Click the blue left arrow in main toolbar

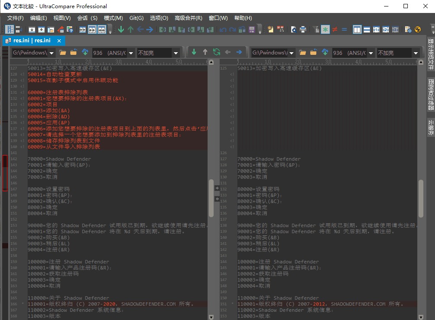click(140, 29)
